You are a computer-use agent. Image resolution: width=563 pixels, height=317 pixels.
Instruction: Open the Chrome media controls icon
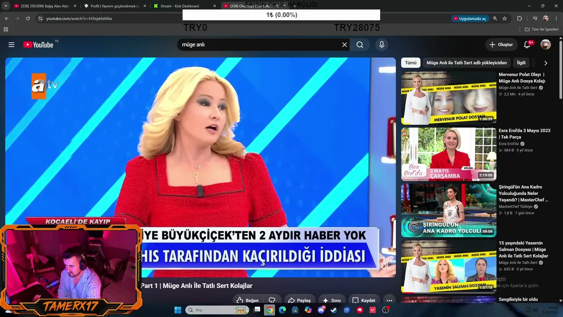(x=535, y=18)
